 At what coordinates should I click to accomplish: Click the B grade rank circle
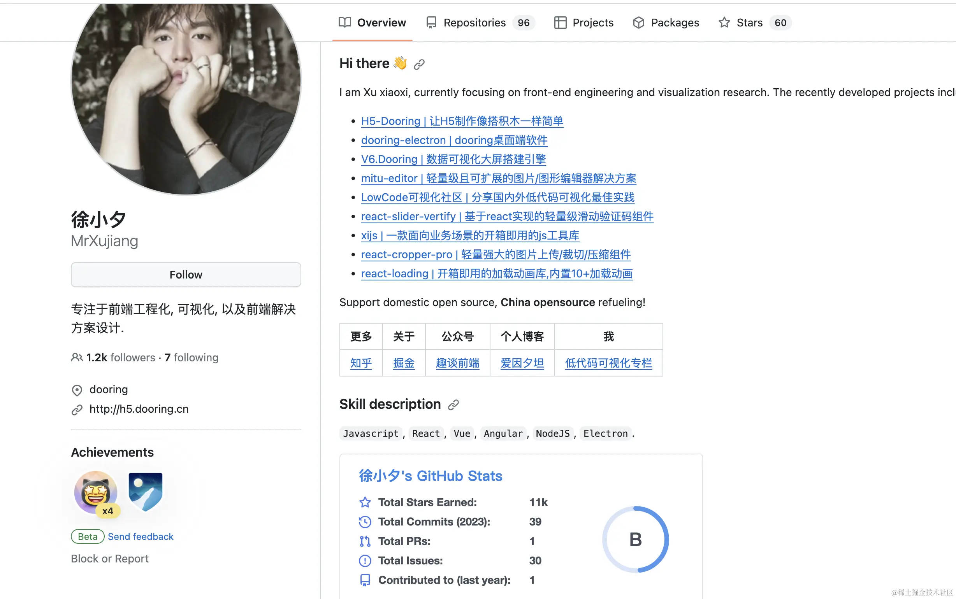pyautogui.click(x=635, y=539)
